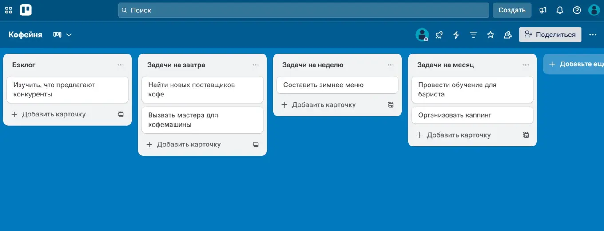
Task: Open the board visibility people icon
Action: coord(508,35)
